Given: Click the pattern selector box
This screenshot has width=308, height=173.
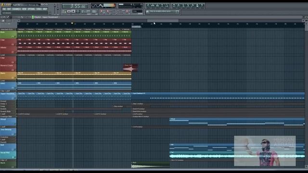Looking at the screenshot, I should [x=94, y=12].
